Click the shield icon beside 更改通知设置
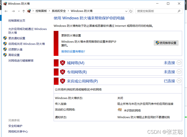This screenshot has height=137, width=187. 5,38
